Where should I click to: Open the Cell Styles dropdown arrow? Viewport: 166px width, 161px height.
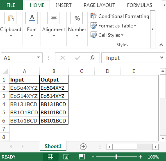(123, 35)
